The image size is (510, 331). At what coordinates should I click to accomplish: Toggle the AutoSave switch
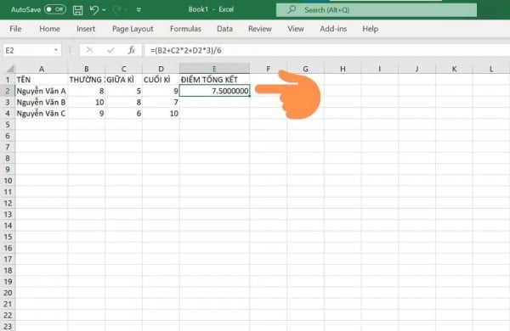[x=55, y=9]
